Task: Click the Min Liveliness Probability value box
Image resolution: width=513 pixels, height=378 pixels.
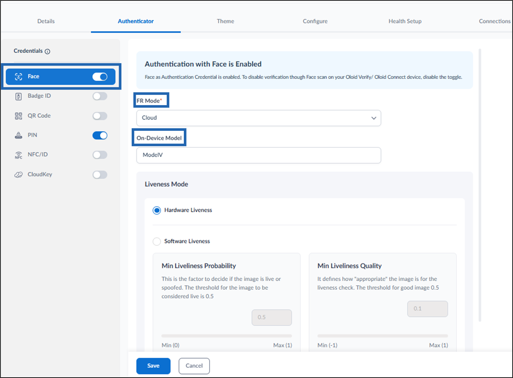Action: click(272, 318)
